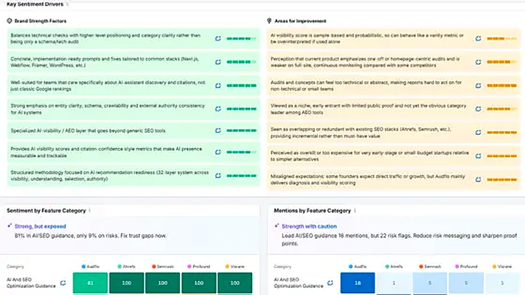Viewport: 525px width, 295px height.
Task: Click 'AI And SEO Optimization Guidance' in Sentiment table
Action: (31, 283)
